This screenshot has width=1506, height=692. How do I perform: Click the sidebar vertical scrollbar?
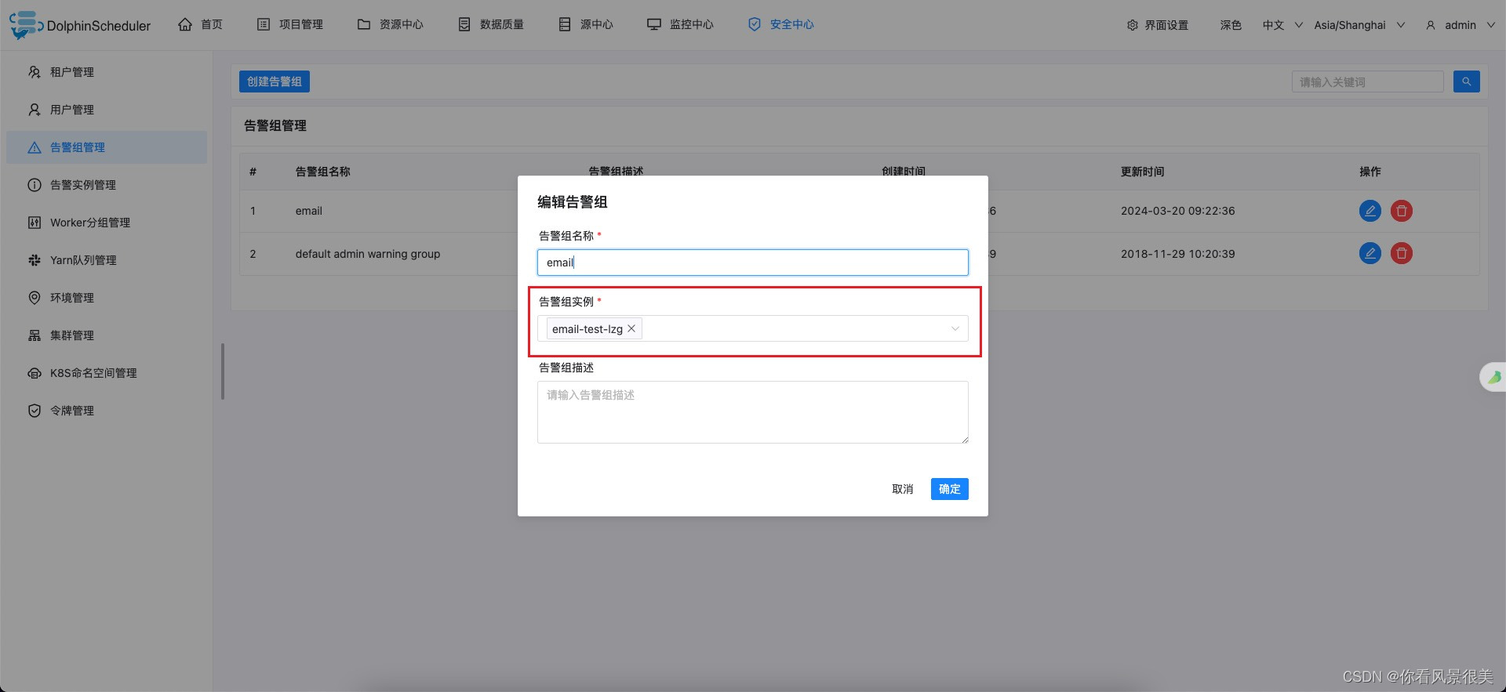click(223, 371)
